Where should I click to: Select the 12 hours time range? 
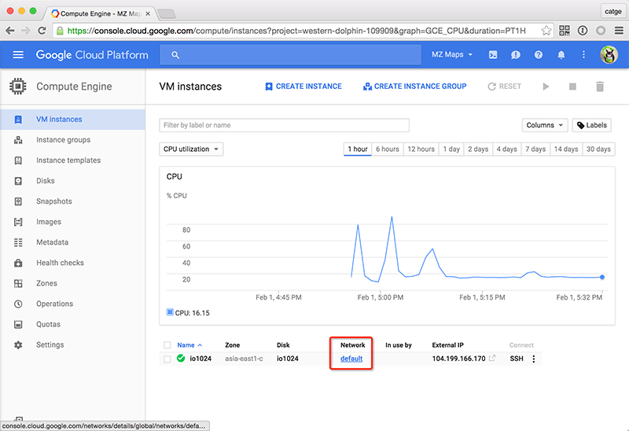(421, 149)
